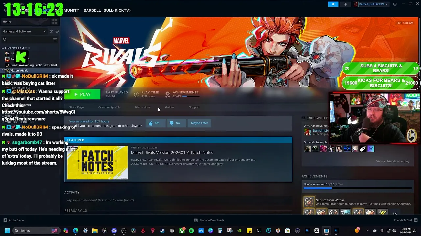Screen dimensions: 421x236
Task: Open the achievements gear icon
Action: pos(167,94)
